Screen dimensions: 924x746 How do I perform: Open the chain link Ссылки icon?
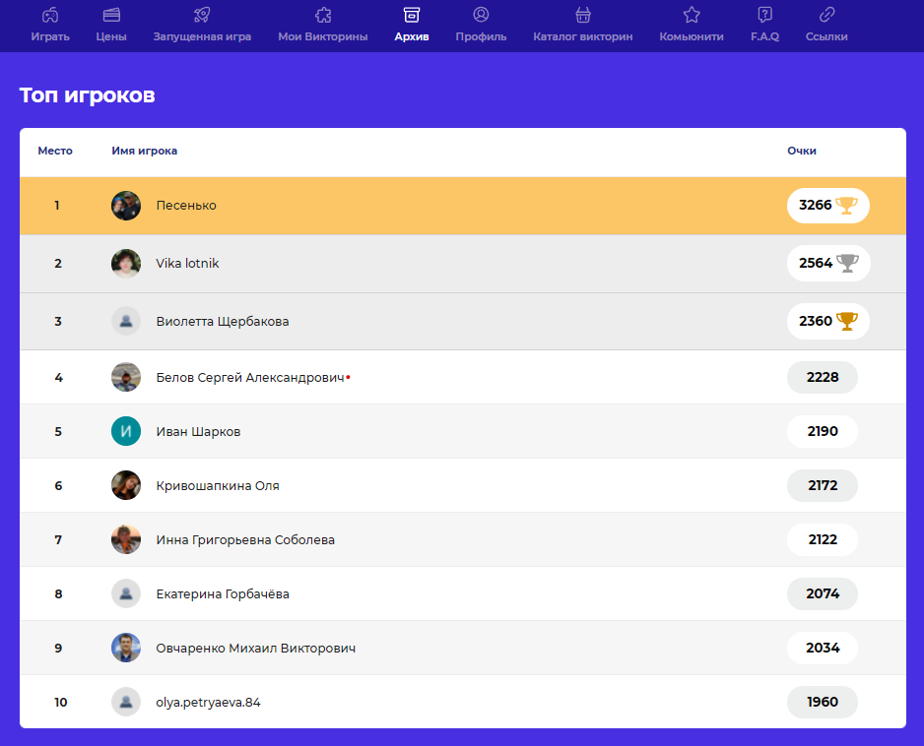click(826, 15)
